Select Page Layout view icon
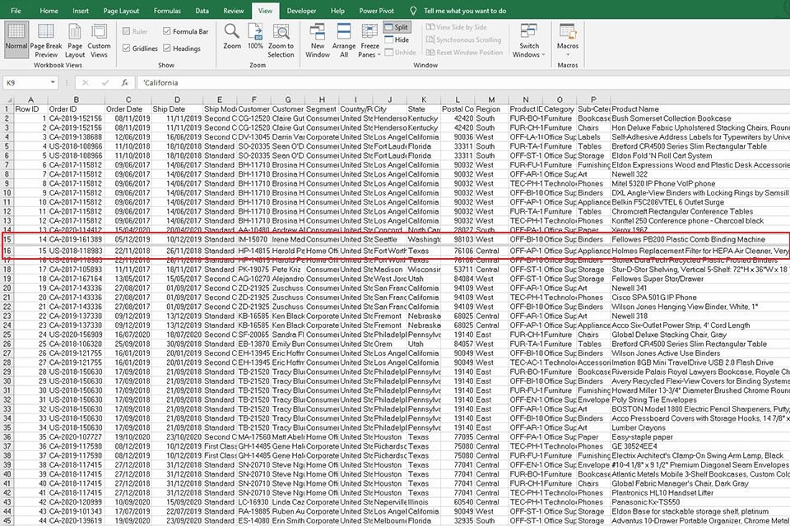Viewport: 790px width, 526px height. tap(75, 38)
